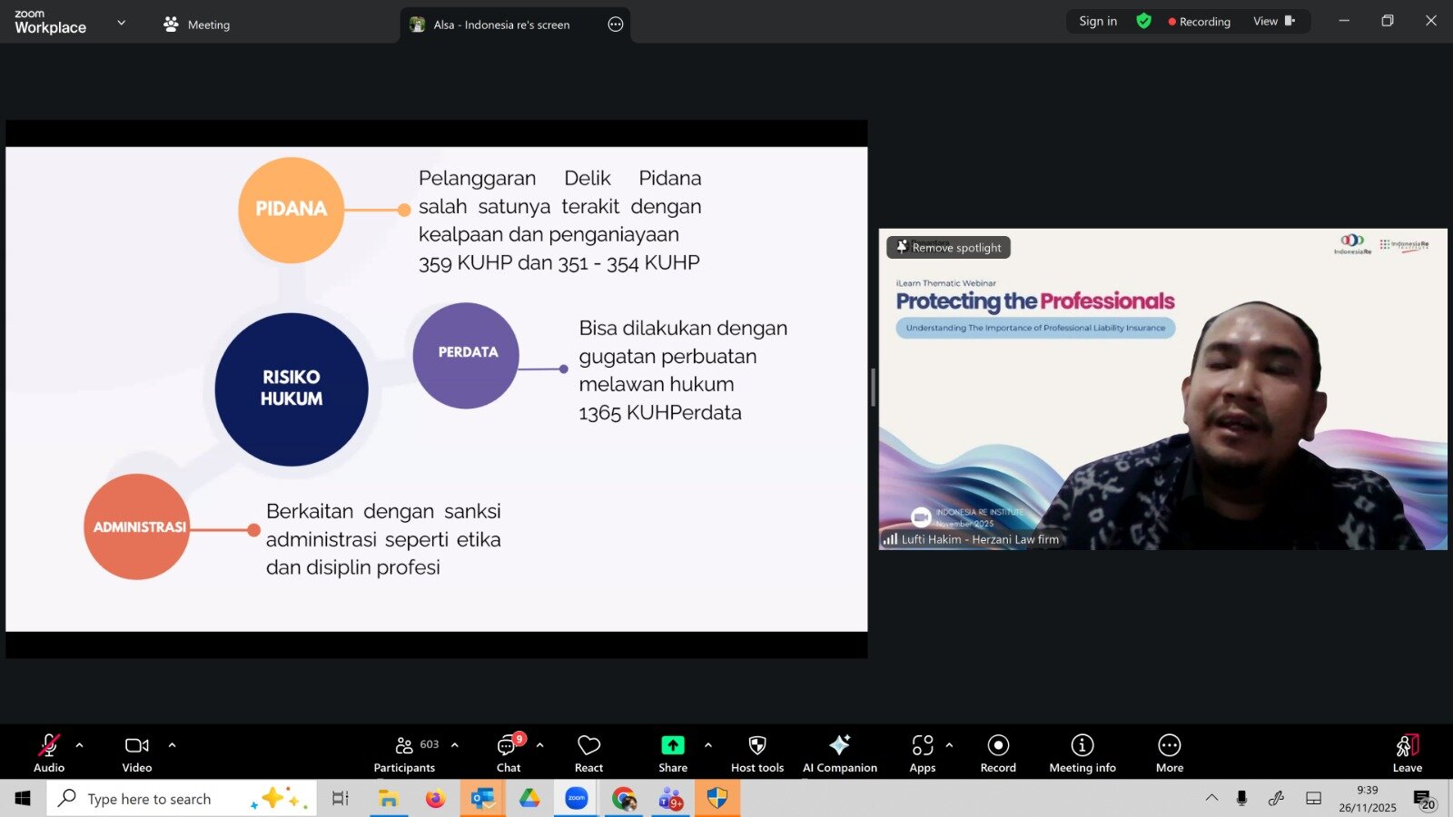Screen dimensions: 1453x817
Task: Expand audio options arrow next to Audio
Action: 80,745
